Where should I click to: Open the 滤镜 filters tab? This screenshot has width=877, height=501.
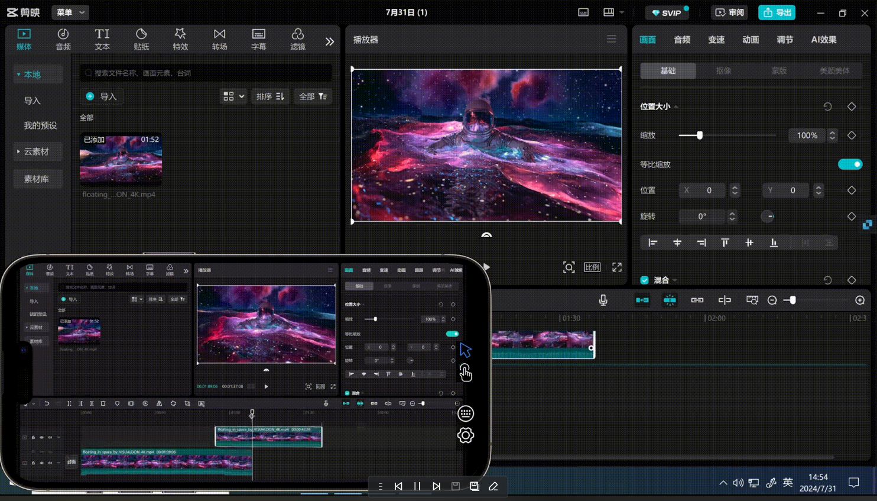tap(298, 39)
